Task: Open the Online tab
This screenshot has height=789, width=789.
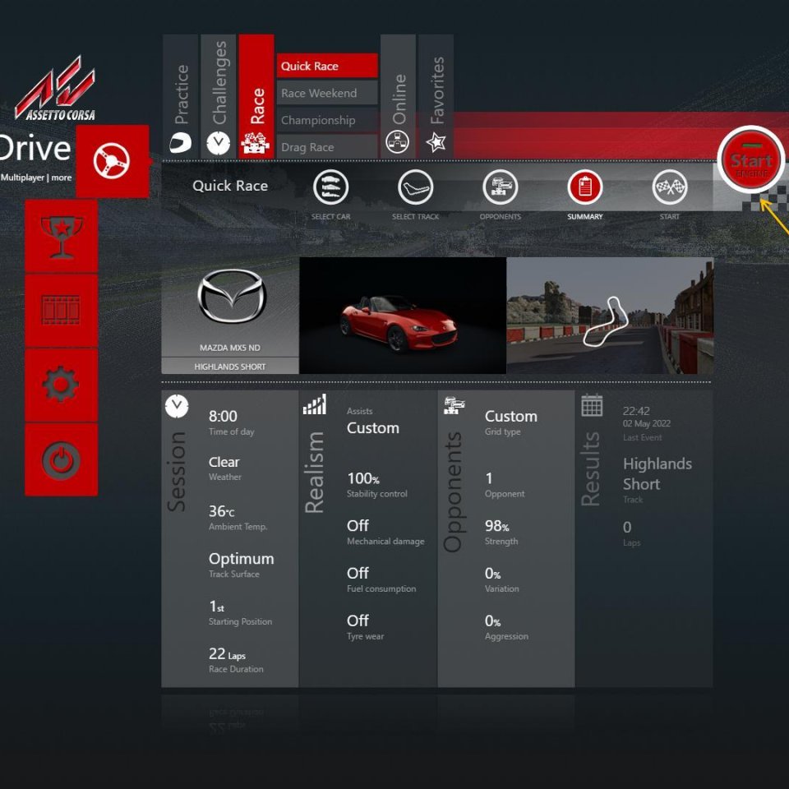Action: click(398, 96)
